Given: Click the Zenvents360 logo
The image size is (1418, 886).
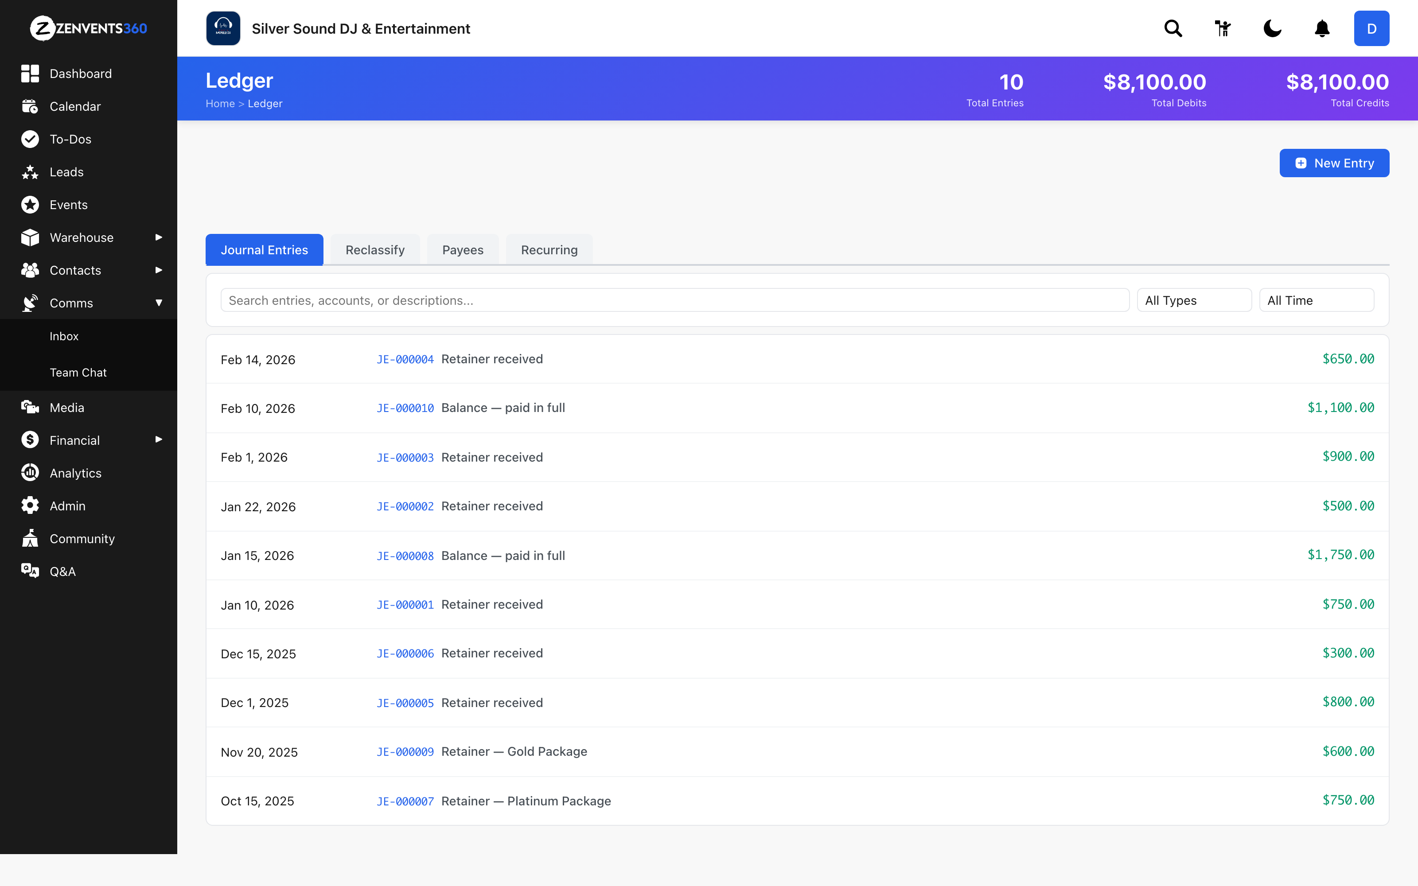Looking at the screenshot, I should pos(89,28).
